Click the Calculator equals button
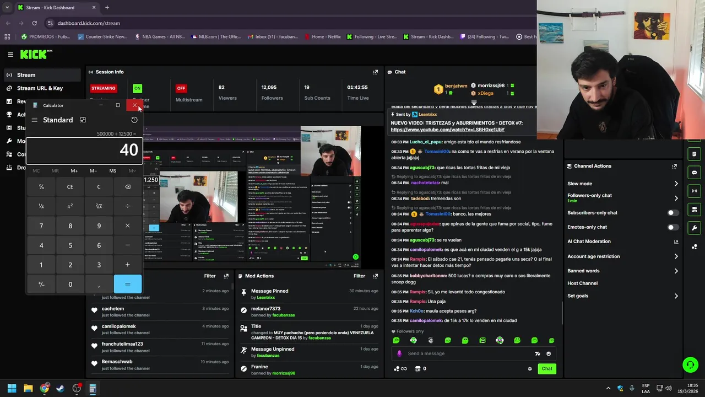This screenshot has height=397, width=705. coord(127,284)
